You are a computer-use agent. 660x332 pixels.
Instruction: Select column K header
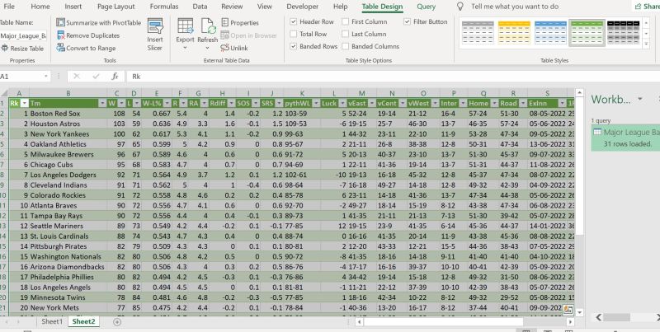302,93
